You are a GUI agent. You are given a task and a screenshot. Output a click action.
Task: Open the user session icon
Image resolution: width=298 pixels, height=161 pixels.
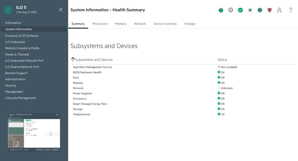point(279,10)
